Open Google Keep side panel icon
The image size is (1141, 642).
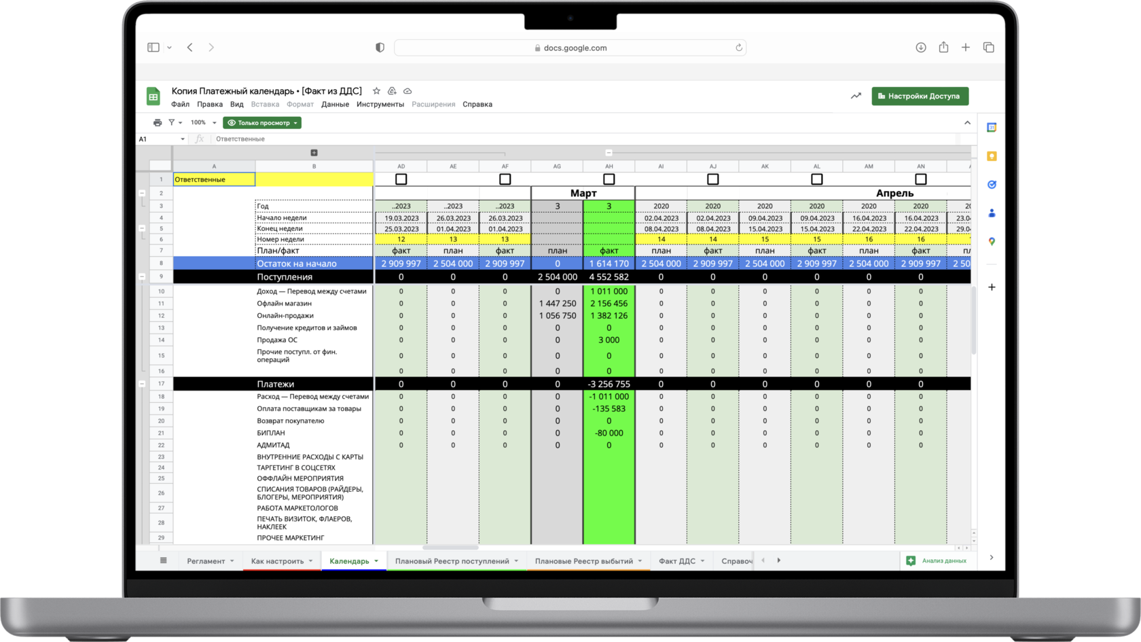[x=992, y=156]
